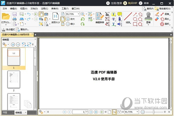The image size is (174, 116).
Task: Toggle facing pages layout in status bar
Action: point(119,112)
